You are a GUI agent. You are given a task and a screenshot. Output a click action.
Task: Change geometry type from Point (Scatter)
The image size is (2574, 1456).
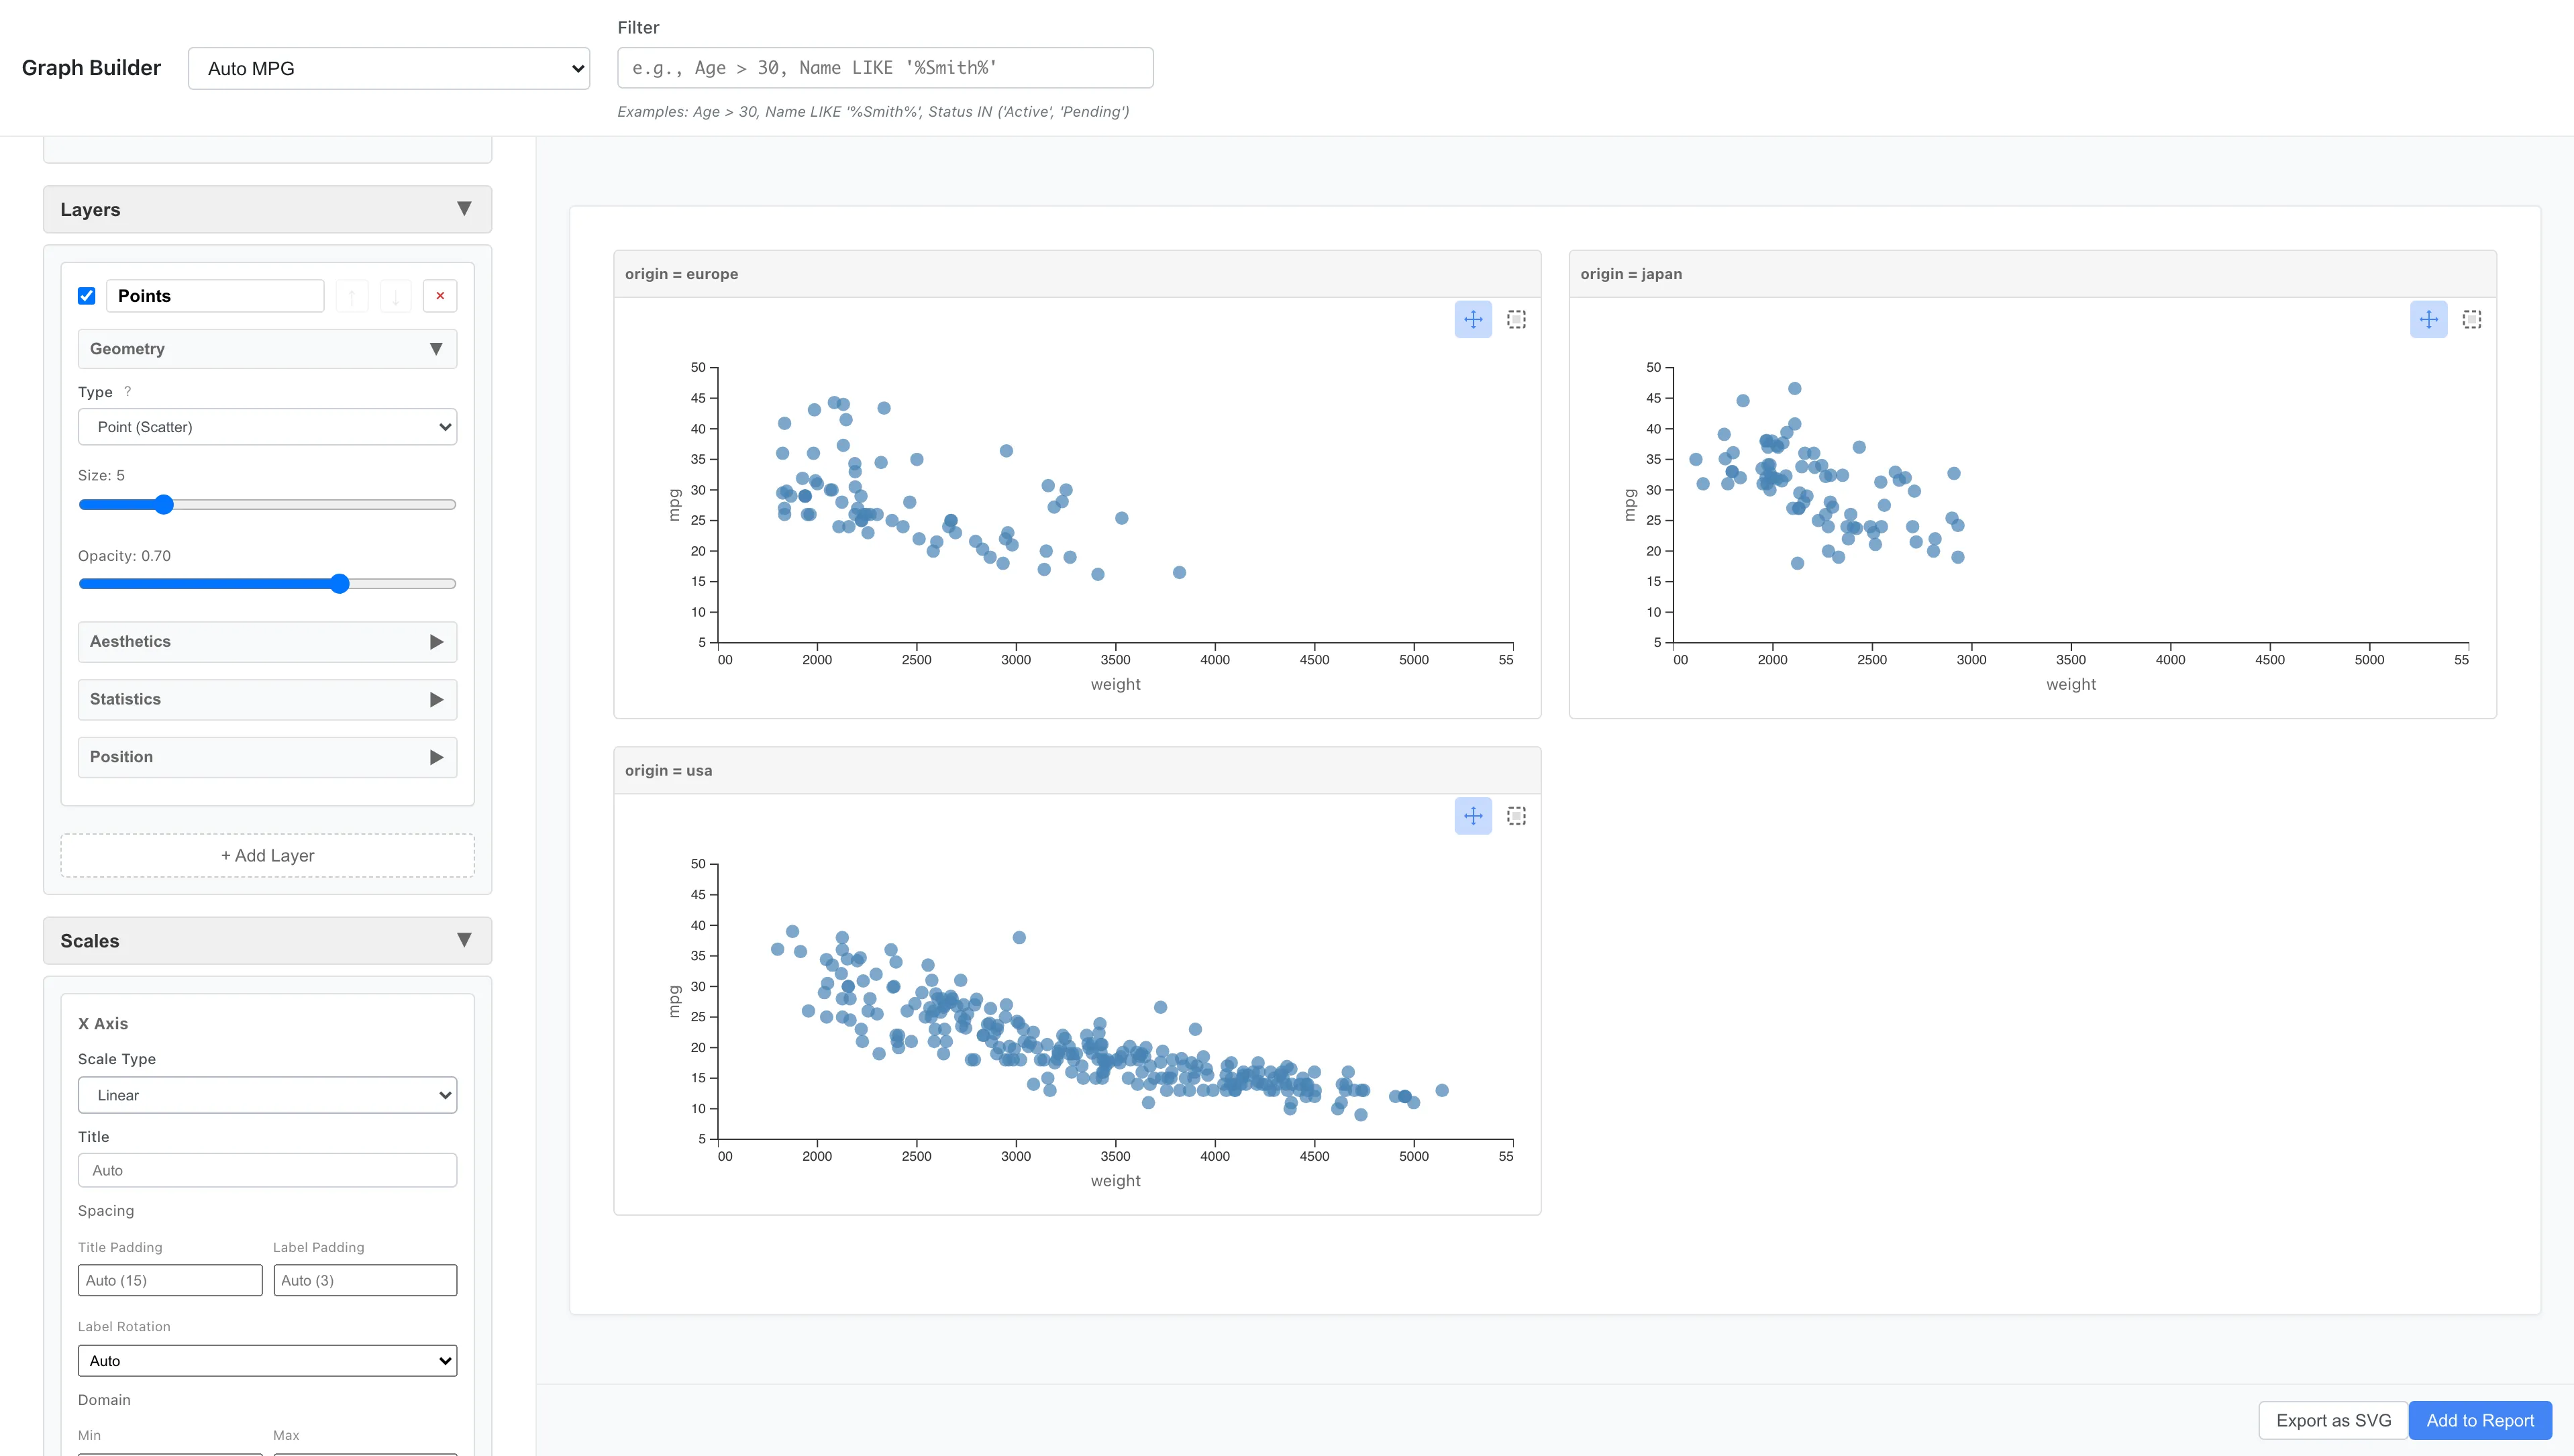coord(267,426)
